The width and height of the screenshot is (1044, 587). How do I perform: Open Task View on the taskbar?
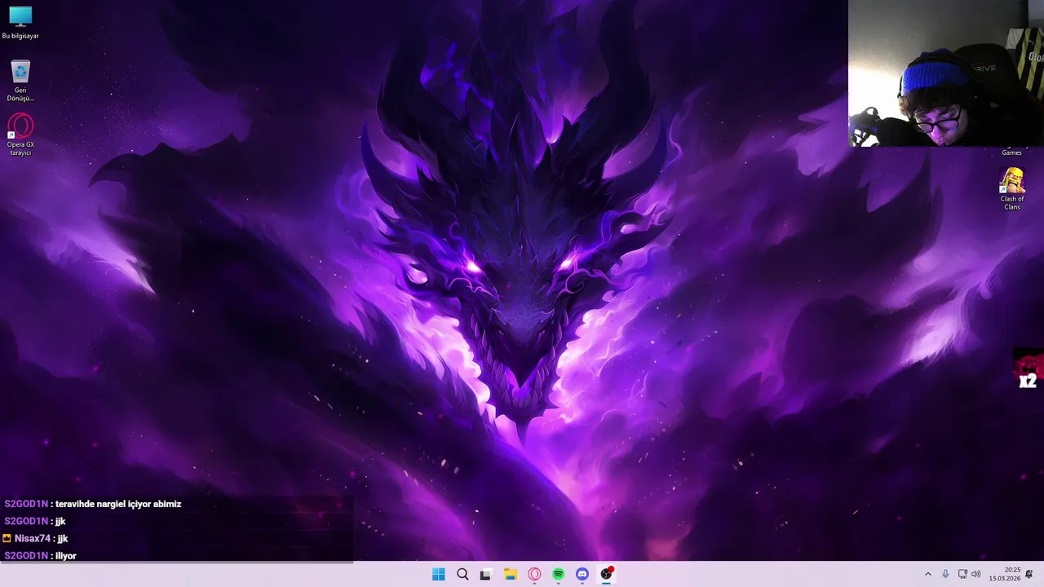(486, 574)
